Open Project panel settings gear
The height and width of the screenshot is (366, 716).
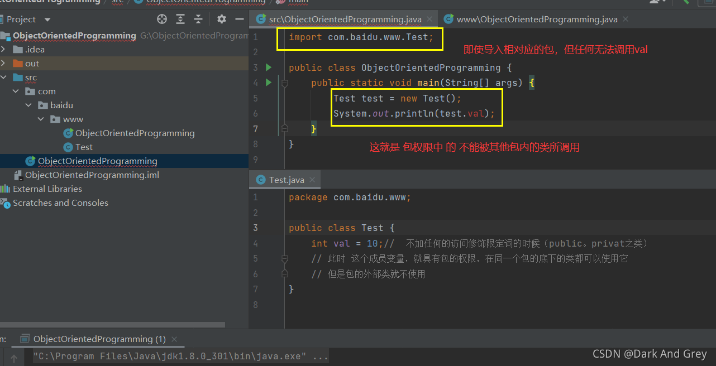click(222, 20)
